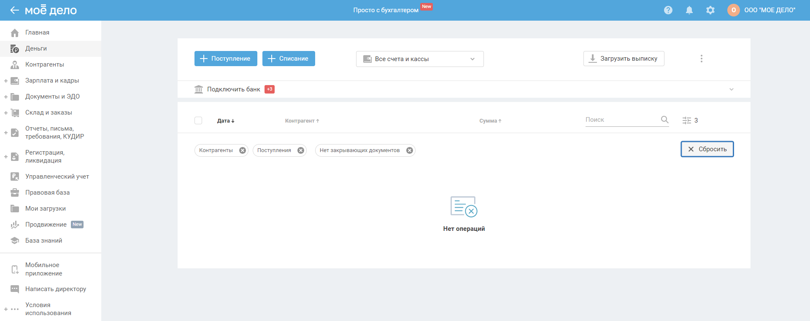This screenshot has width=810, height=321.
Task: Click the search magnifier icon
Action: coord(664,120)
